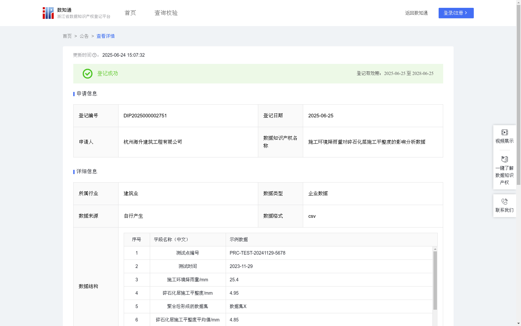Click sample value PRC-TEST-20241129-5678
The width and height of the screenshot is (521, 326).
tap(258, 253)
